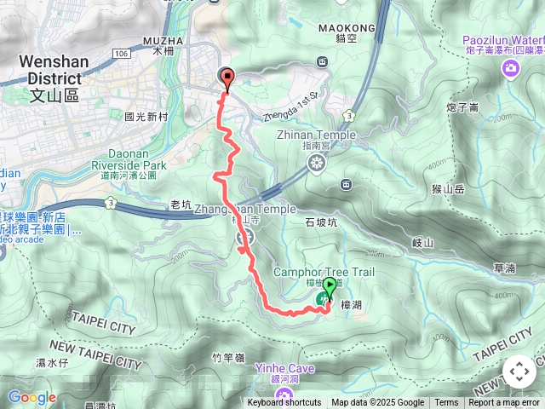
Task: Open the Paozilun Waterfall camera marker
Action: pos(511,69)
